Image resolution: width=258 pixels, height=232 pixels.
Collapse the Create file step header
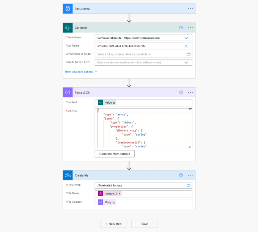click(129, 175)
